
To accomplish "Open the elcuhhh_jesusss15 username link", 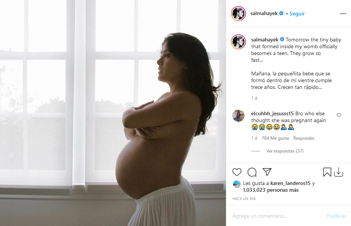I will pos(272,113).
